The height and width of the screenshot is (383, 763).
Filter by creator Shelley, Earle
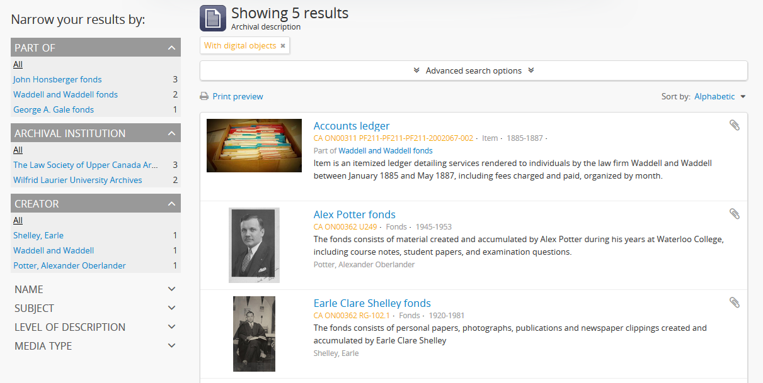(38, 236)
